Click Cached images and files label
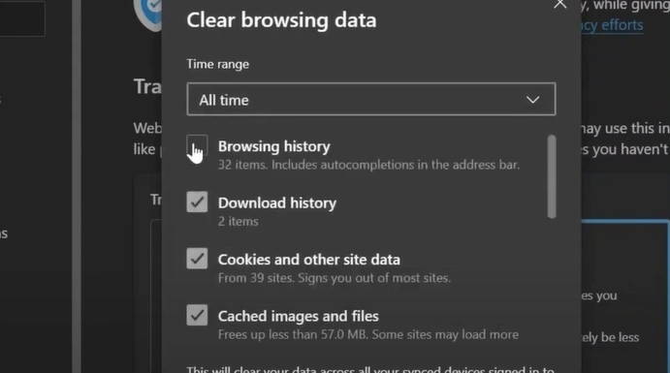Screen dimensions: 670x373 click(299, 316)
